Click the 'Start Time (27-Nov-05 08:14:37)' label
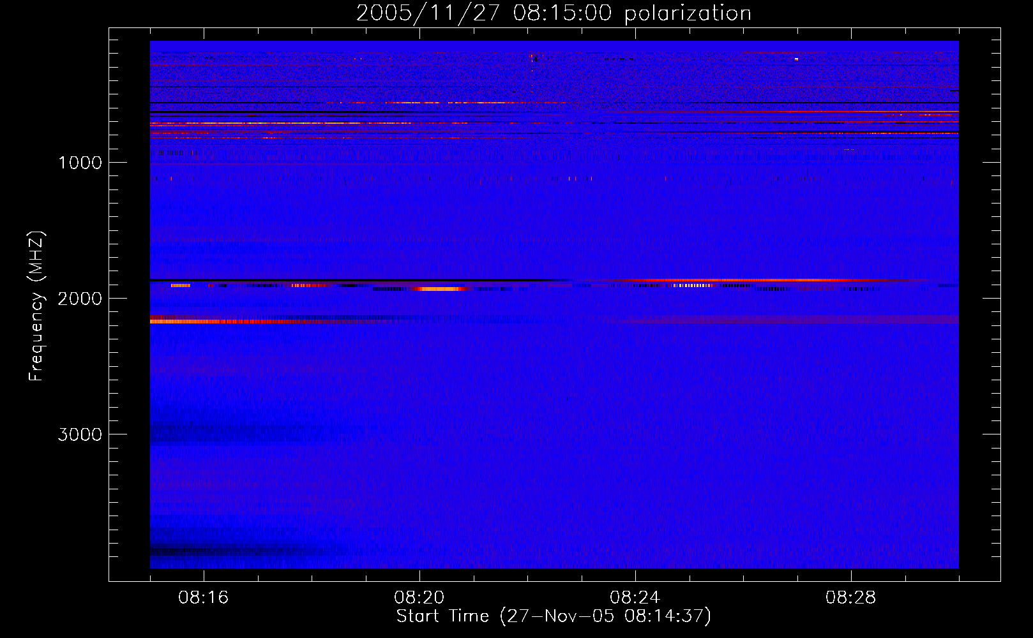This screenshot has height=638, width=1033. point(554,616)
